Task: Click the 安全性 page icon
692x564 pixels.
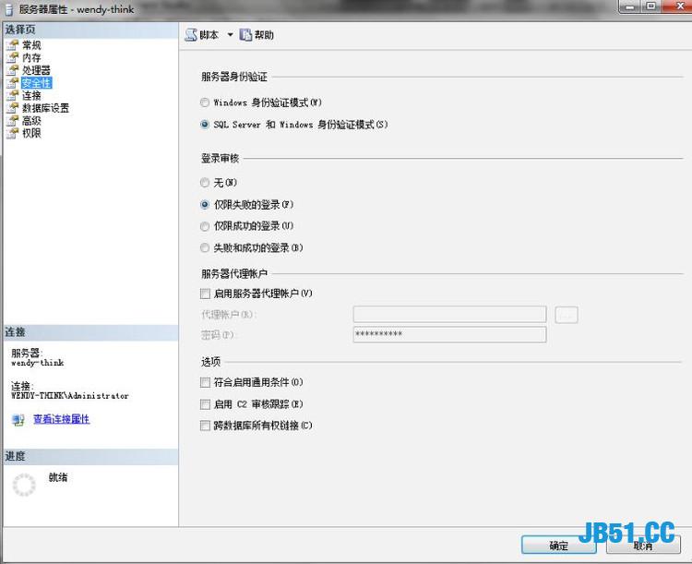Action: coord(13,82)
